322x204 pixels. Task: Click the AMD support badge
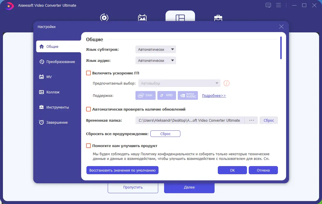pos(166,95)
